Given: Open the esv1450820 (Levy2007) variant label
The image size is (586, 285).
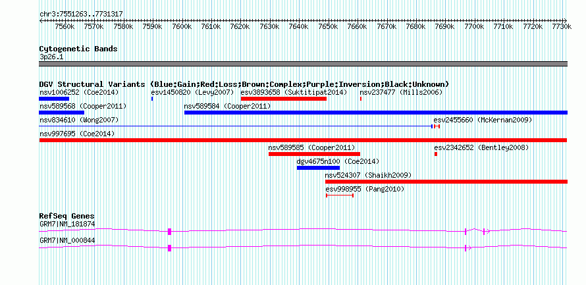Looking at the screenshot, I should [x=192, y=92].
